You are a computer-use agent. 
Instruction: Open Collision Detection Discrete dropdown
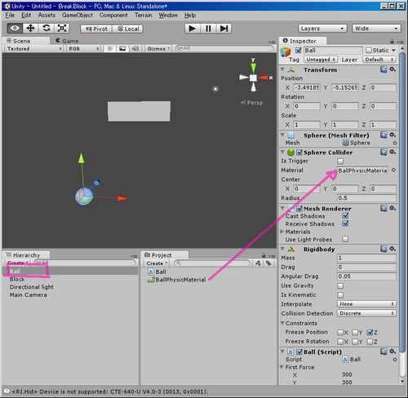(366, 313)
